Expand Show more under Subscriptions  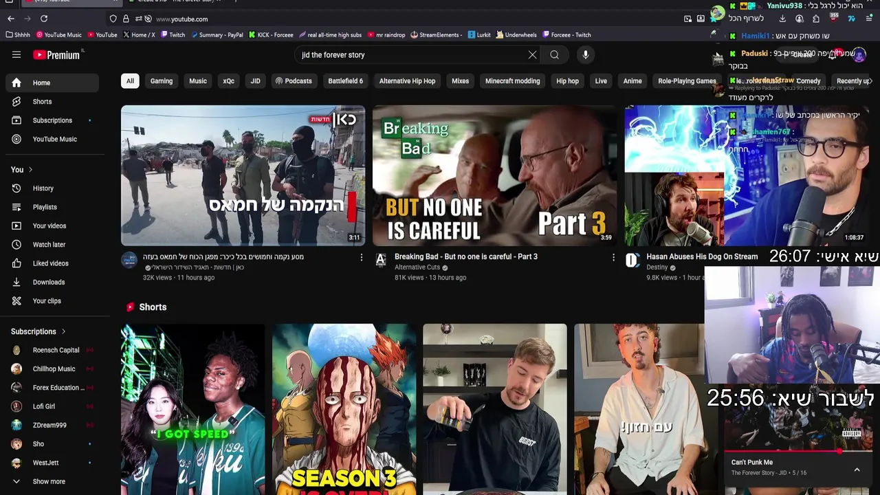coord(52,481)
